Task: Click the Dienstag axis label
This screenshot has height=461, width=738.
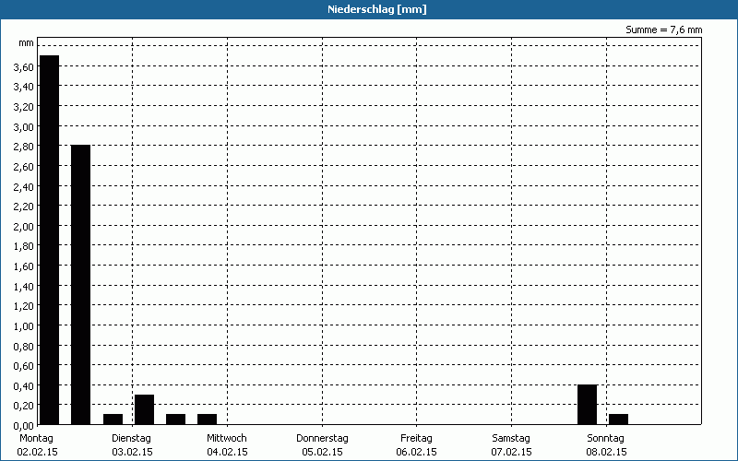Action: [131, 438]
